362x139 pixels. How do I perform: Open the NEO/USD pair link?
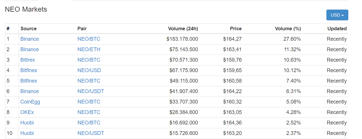pyautogui.click(x=89, y=70)
